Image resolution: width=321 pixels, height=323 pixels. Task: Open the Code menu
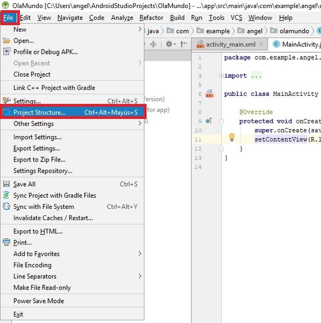[97, 18]
